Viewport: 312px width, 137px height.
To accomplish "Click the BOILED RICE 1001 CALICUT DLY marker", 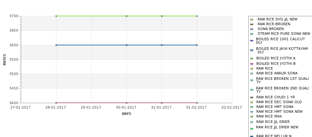I will coord(252,41).
